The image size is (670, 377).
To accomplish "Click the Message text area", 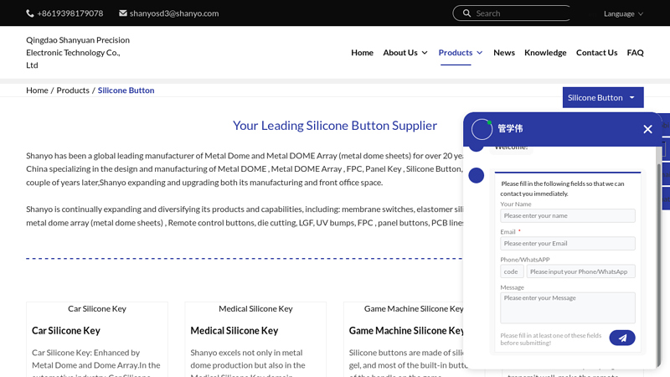I will click(568, 307).
